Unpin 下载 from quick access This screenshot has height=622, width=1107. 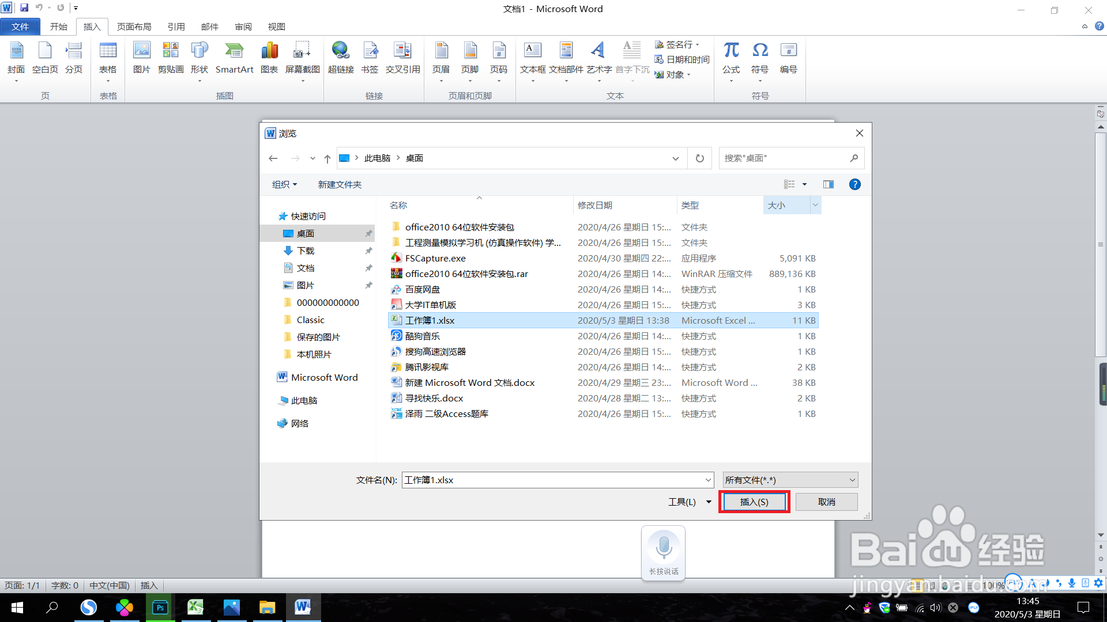click(x=368, y=251)
